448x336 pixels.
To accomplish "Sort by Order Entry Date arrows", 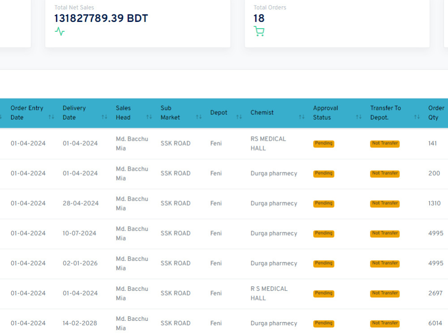I will tap(51, 117).
